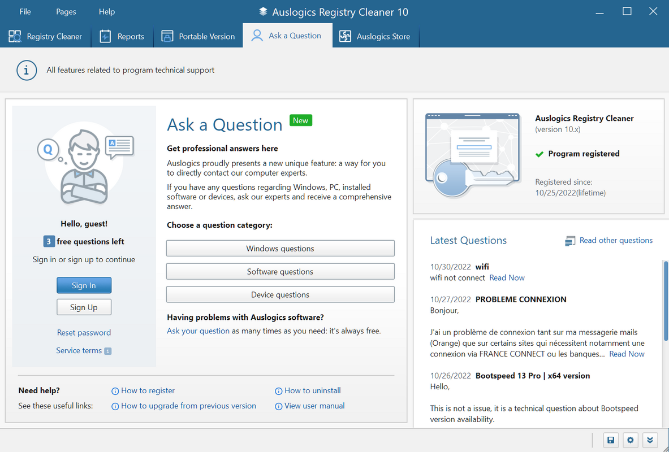
Task: Choose the Software questions category
Action: tap(280, 271)
